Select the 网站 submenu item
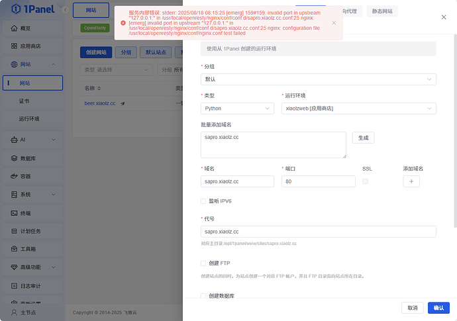This screenshot has width=457, height=321. [32, 83]
